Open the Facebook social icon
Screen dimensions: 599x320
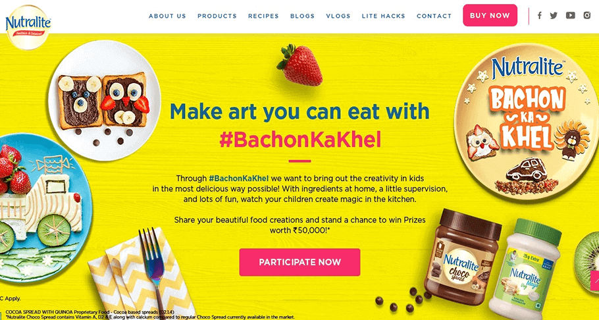[539, 16]
